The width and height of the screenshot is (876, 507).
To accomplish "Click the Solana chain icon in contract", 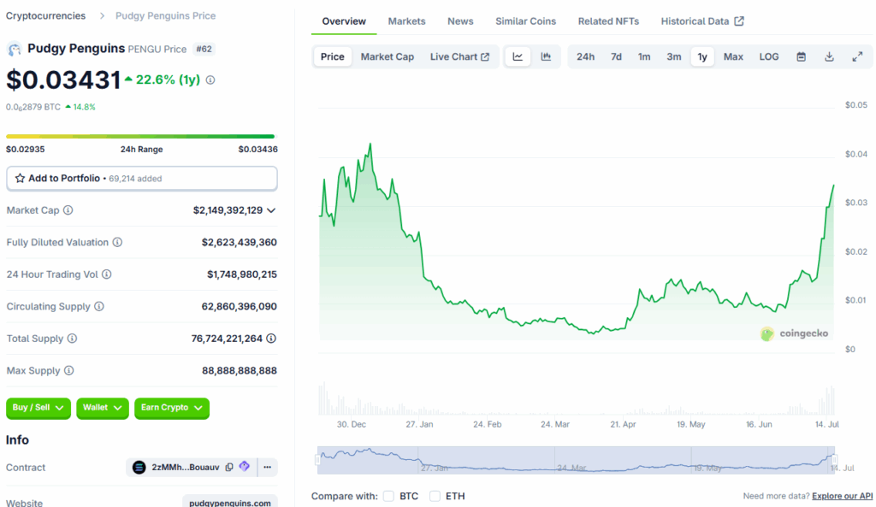I will click(x=139, y=468).
